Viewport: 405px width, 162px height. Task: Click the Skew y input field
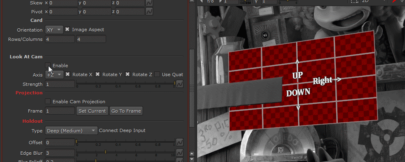tap(97, 3)
